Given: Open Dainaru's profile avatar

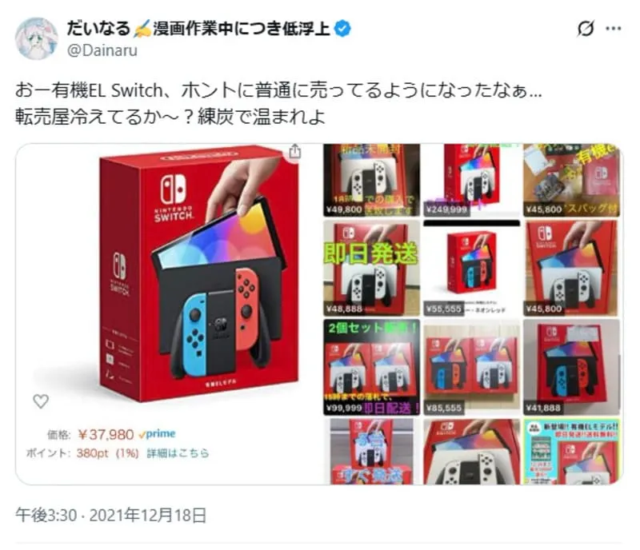Looking at the screenshot, I should tap(36, 38).
